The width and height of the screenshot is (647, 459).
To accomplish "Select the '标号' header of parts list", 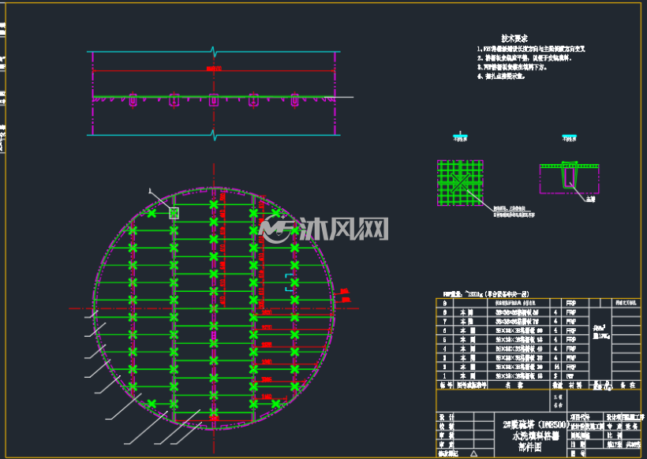I will click(446, 385).
